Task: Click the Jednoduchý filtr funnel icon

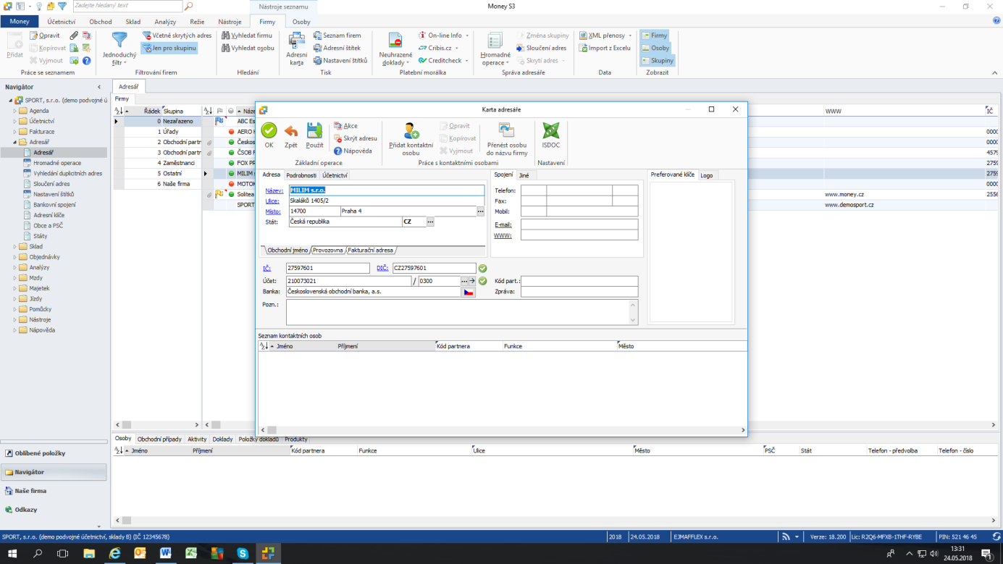Action: click(x=119, y=48)
